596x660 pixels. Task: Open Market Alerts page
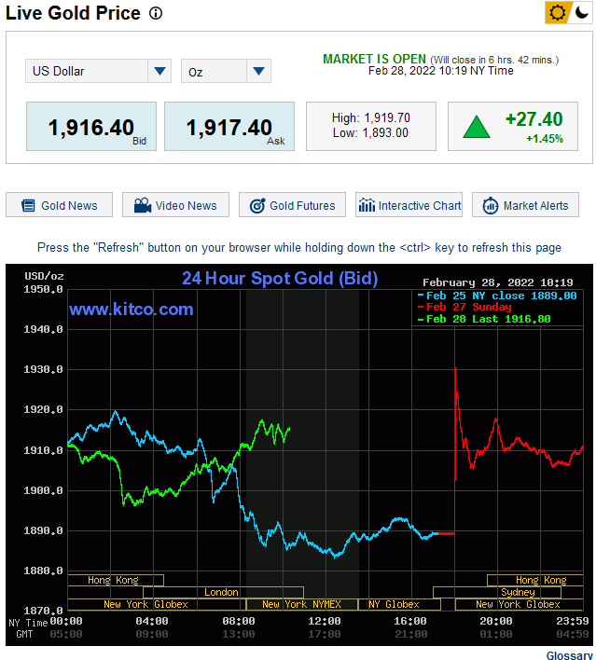tap(526, 205)
